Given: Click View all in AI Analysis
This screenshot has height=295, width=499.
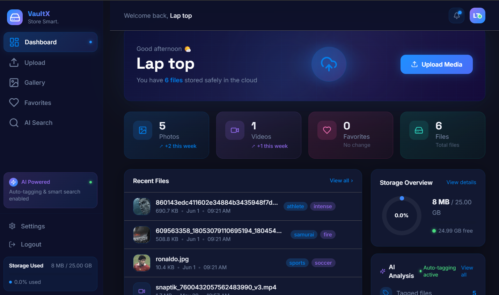Looking at the screenshot, I should coord(467,271).
